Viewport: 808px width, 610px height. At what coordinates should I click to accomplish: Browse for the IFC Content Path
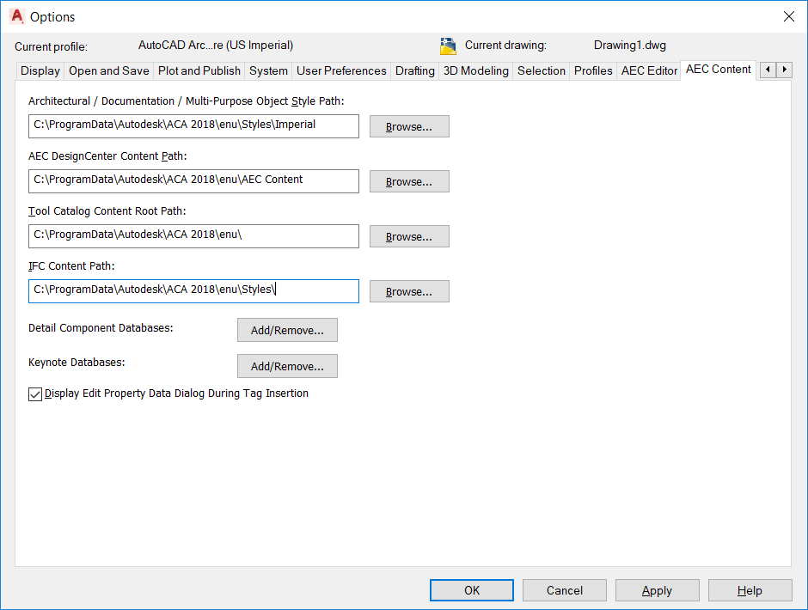coord(408,290)
